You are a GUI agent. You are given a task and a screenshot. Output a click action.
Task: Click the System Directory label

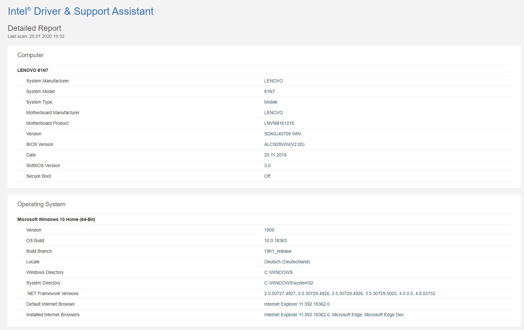click(43, 283)
